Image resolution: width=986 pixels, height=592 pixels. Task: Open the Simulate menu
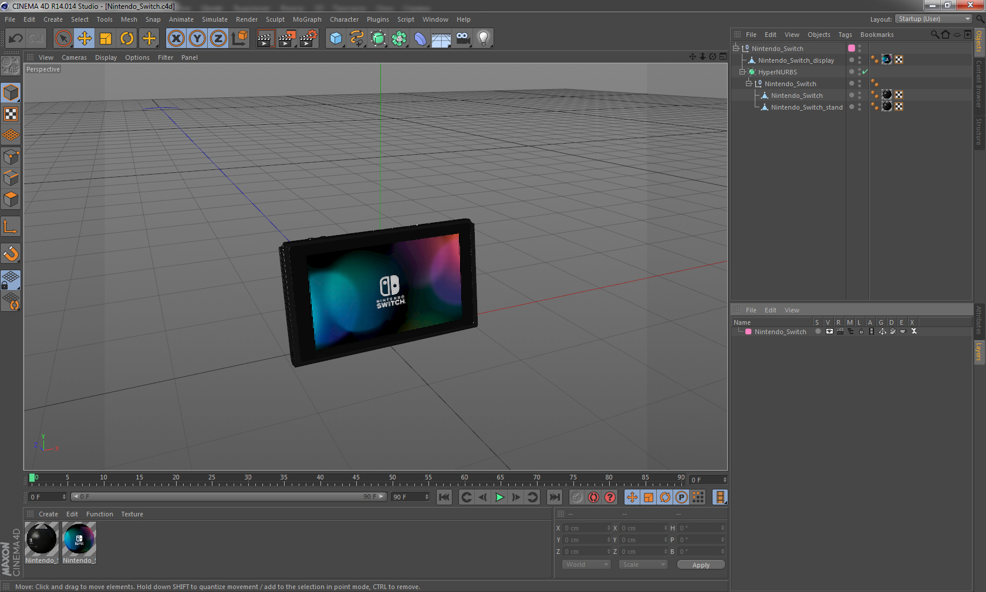pyautogui.click(x=215, y=19)
